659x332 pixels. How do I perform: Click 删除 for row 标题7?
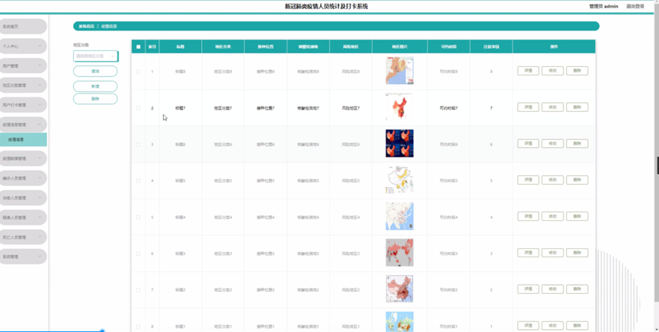577,107
